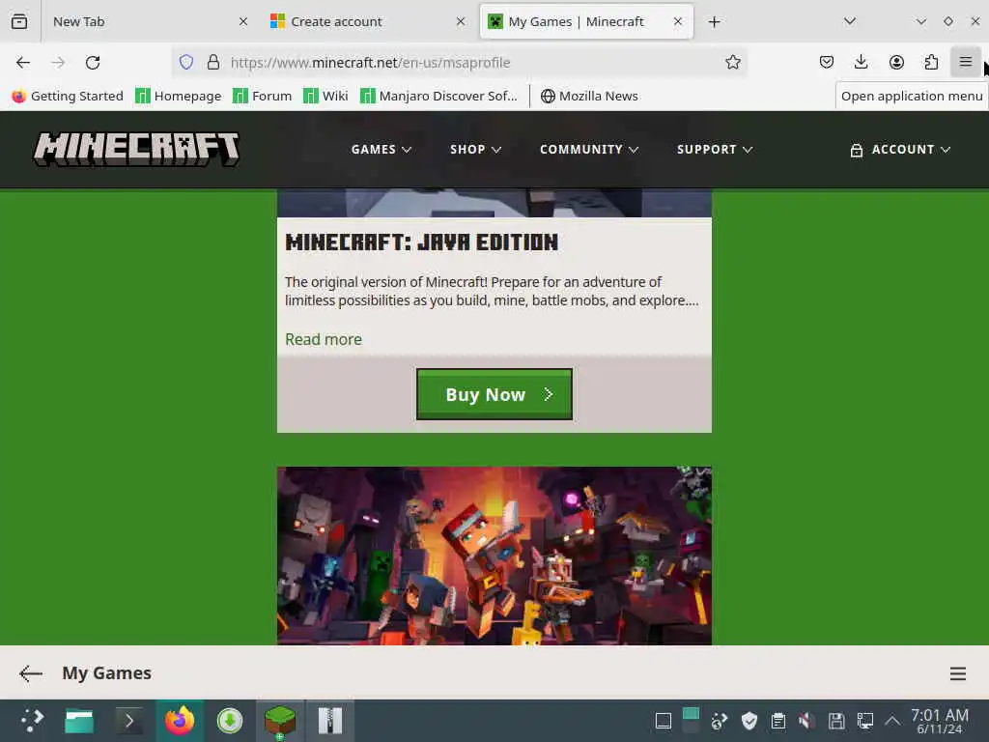Open the Homepage bookmark
This screenshot has width=989, height=742.
[179, 96]
